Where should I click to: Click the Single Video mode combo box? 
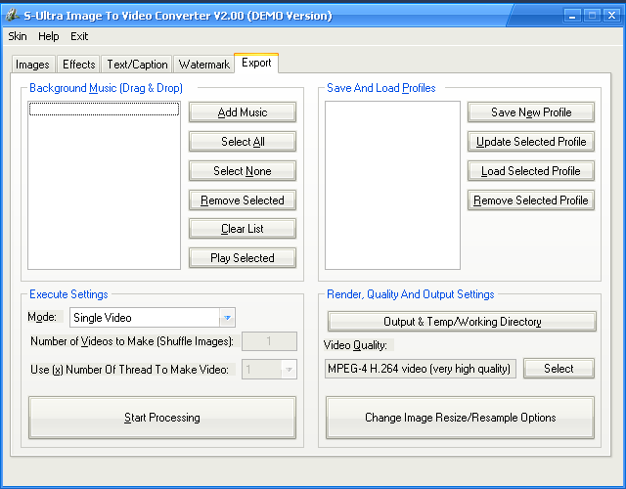pos(153,318)
